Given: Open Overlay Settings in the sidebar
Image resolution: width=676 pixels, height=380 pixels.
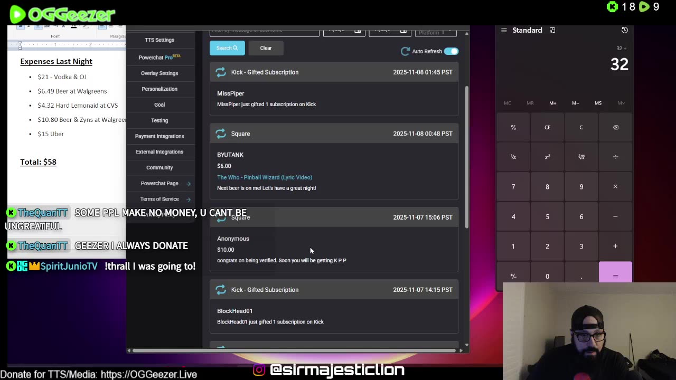Looking at the screenshot, I should coord(159,73).
